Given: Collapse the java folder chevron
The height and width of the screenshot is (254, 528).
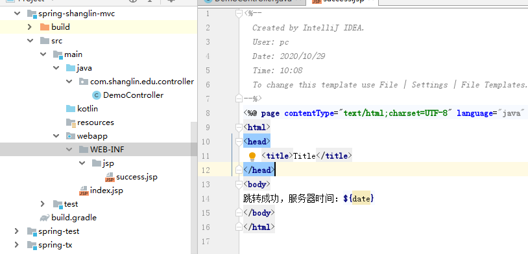Looking at the screenshot, I should pos(56,68).
